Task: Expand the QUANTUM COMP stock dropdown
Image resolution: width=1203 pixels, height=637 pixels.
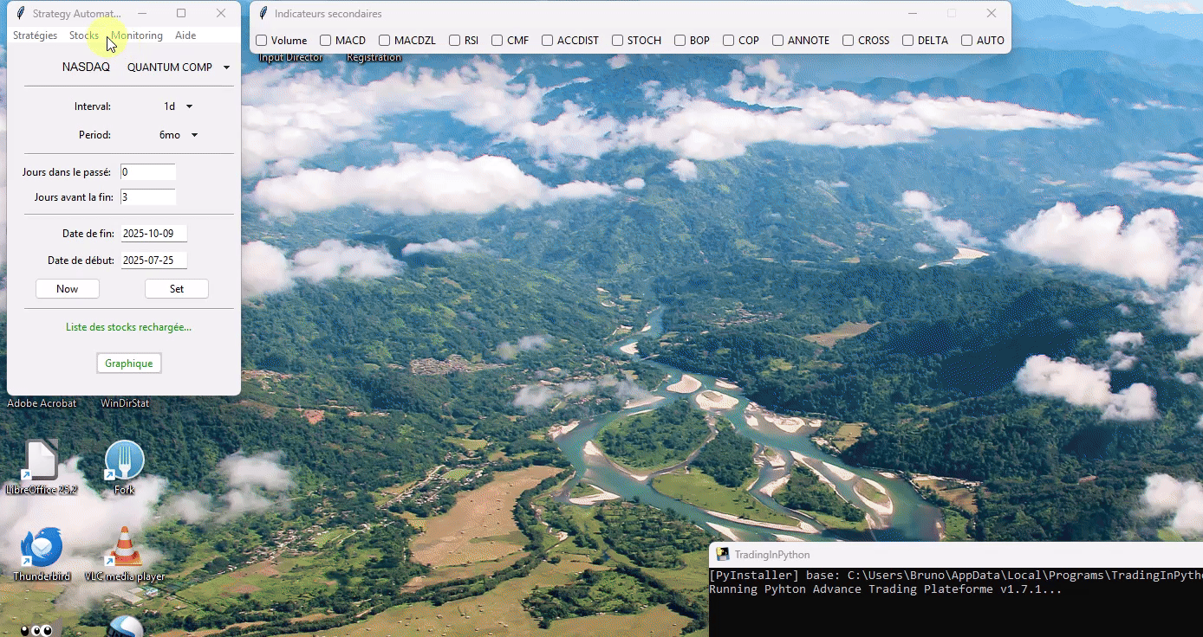Action: coord(179,68)
